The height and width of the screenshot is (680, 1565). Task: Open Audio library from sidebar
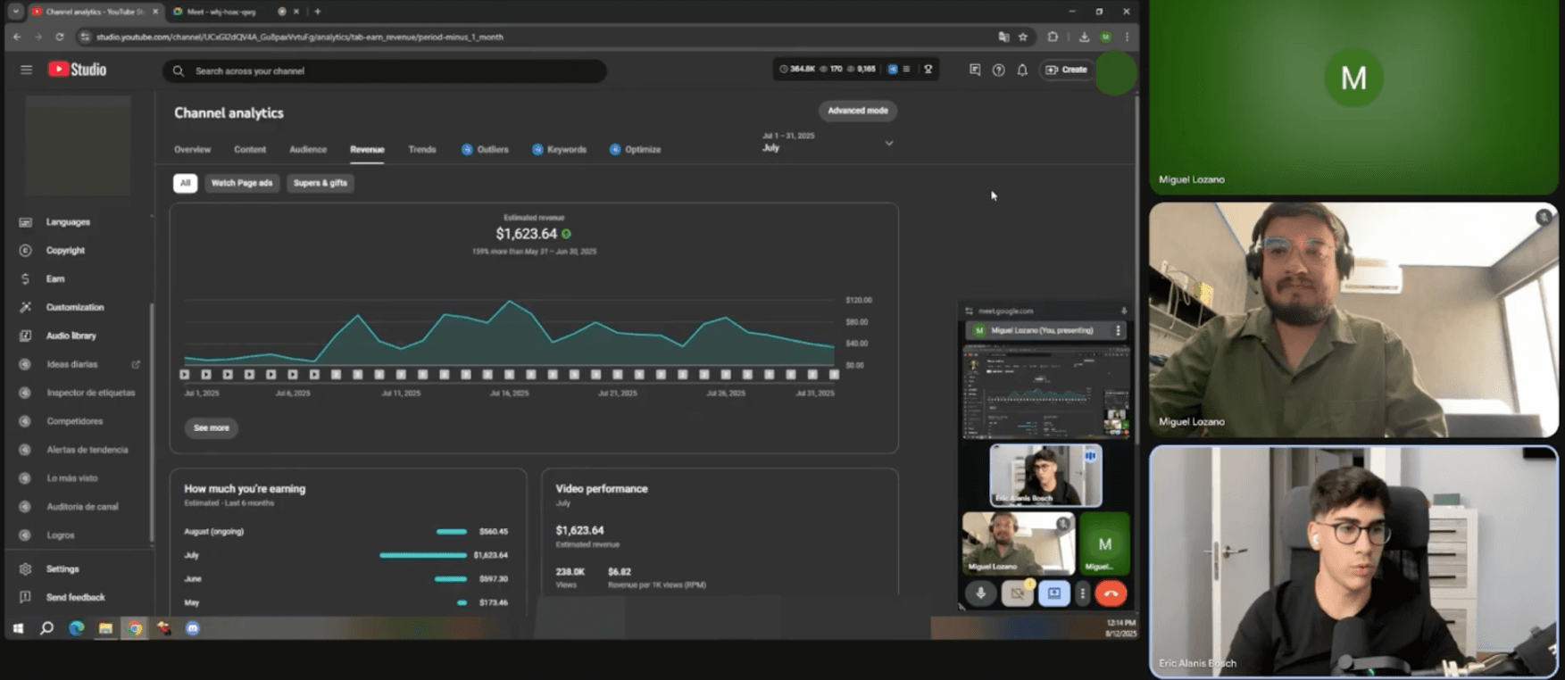71,336
